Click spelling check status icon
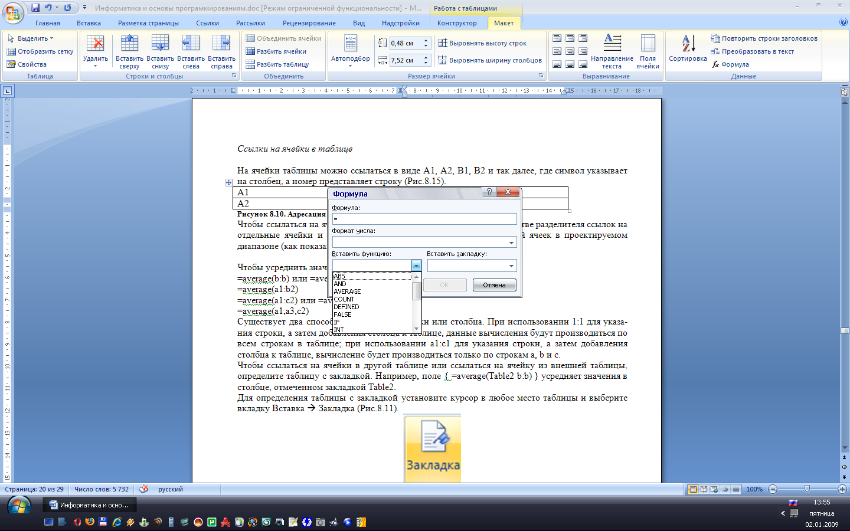The height and width of the screenshot is (531, 850). pos(143,489)
